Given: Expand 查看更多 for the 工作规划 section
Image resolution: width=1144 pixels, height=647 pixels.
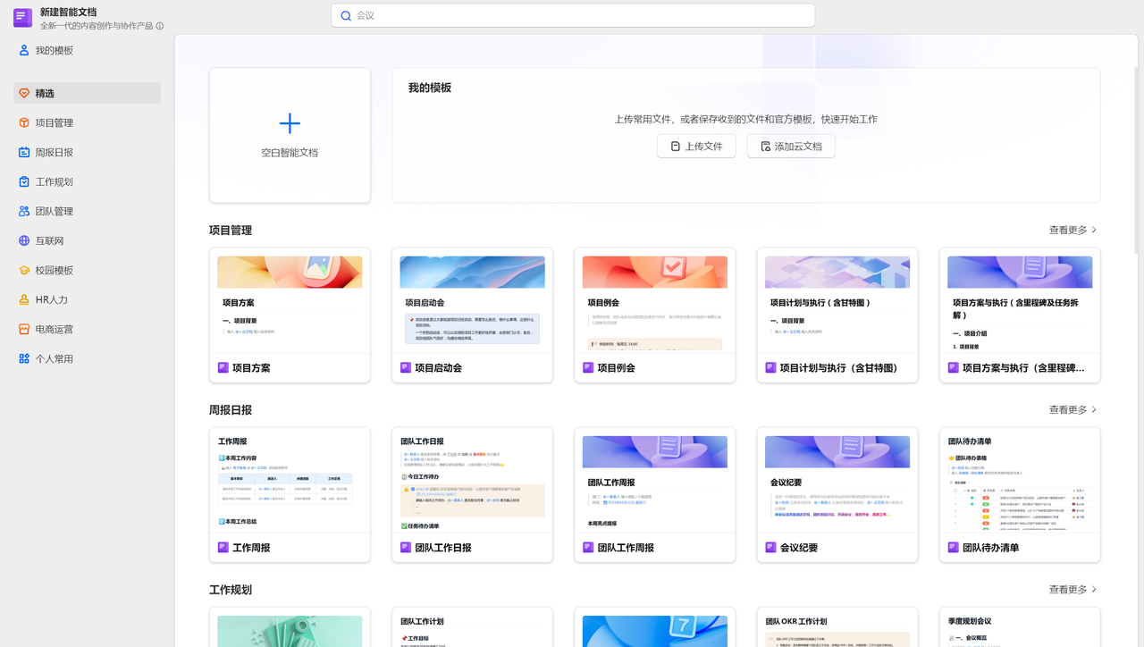Looking at the screenshot, I should [x=1072, y=589].
